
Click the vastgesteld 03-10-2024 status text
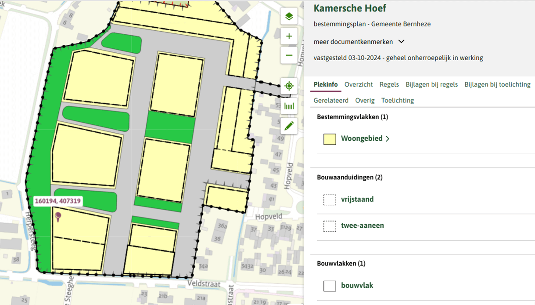[x=398, y=58]
